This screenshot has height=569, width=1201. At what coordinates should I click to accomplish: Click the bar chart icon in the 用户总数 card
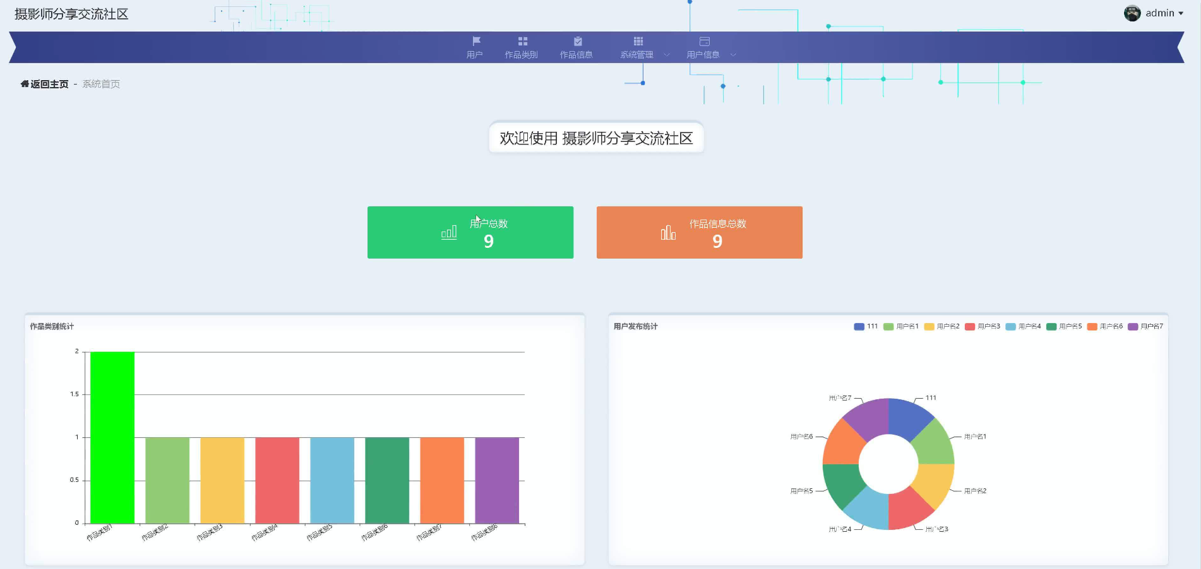[449, 232]
